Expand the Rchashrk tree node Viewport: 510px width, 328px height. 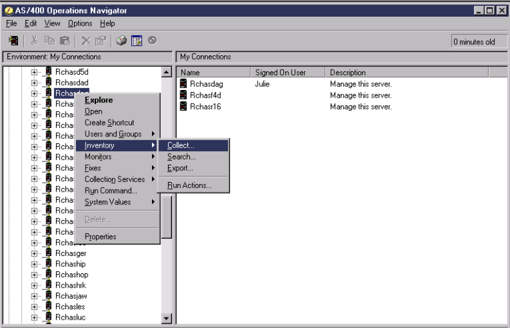tap(34, 286)
